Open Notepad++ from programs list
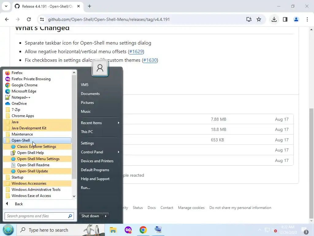 pos(37,97)
